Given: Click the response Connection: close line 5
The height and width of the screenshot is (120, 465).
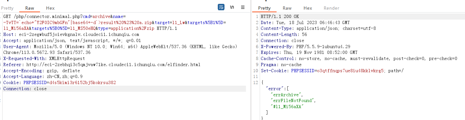Looking at the screenshot, I should [x=282, y=40].
